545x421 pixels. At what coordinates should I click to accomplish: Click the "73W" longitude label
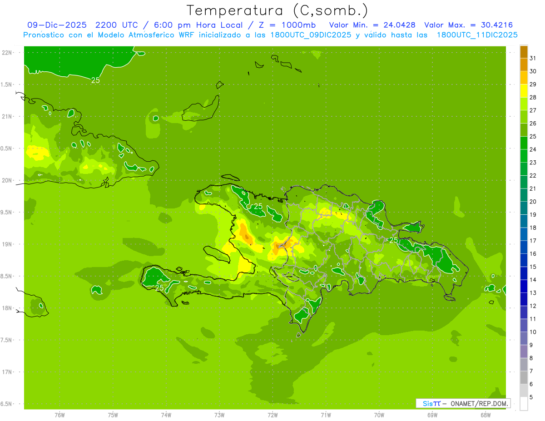219,415
